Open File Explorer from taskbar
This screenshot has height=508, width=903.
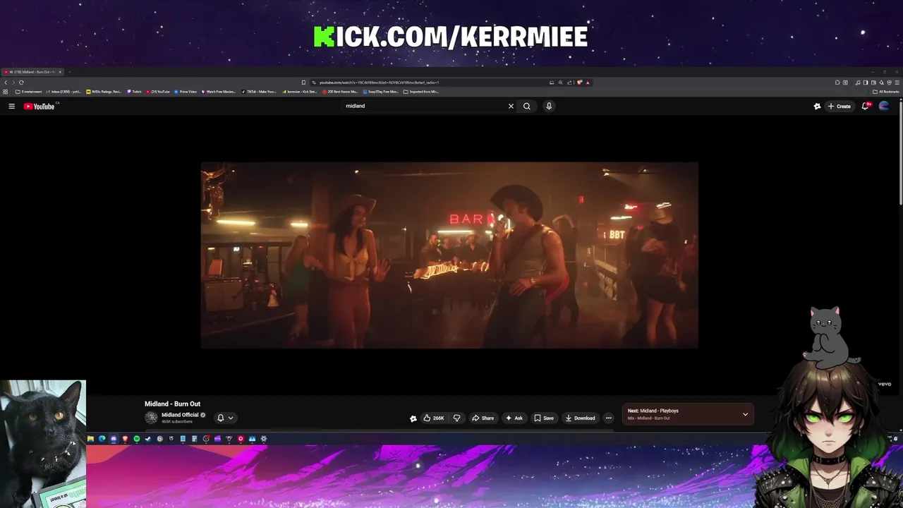point(90,439)
